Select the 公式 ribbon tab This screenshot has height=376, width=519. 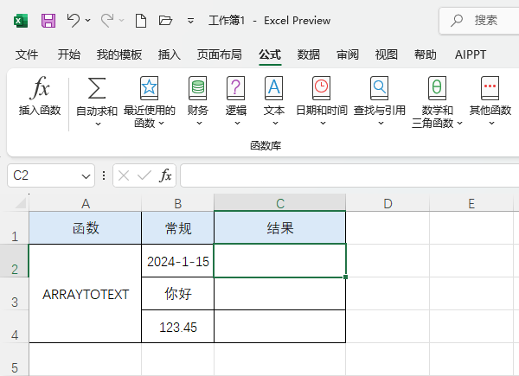pyautogui.click(x=270, y=54)
